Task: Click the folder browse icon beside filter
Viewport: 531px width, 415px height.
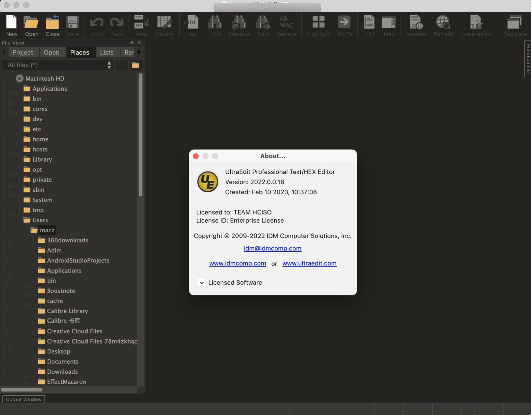Action: click(136, 65)
